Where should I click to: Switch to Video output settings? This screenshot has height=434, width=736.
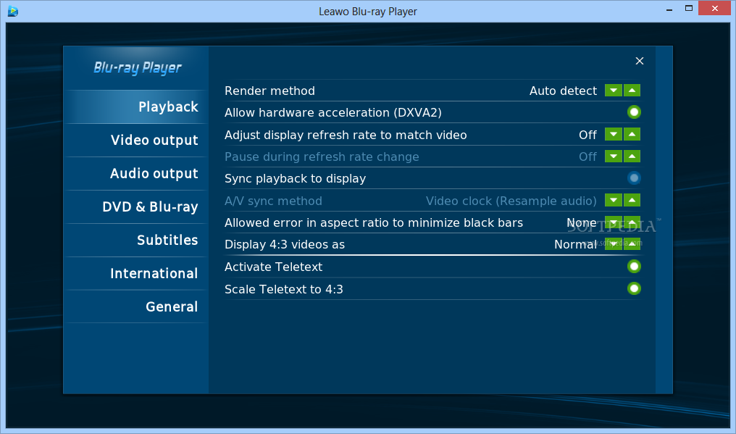136,140
